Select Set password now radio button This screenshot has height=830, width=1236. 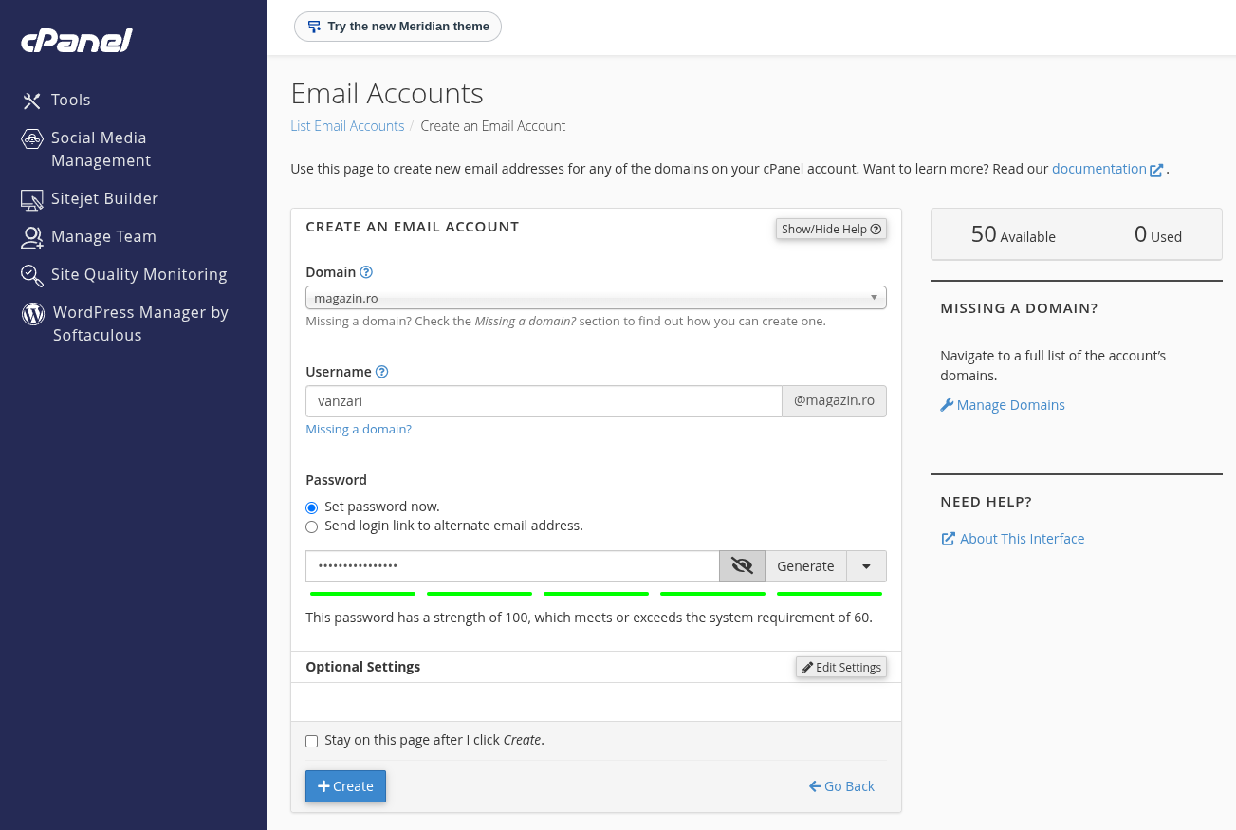click(x=311, y=507)
